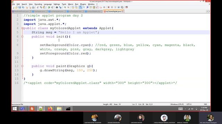Toggle Show All Characters toolbar button
Screen dimensions: 222x124
point(84,7)
